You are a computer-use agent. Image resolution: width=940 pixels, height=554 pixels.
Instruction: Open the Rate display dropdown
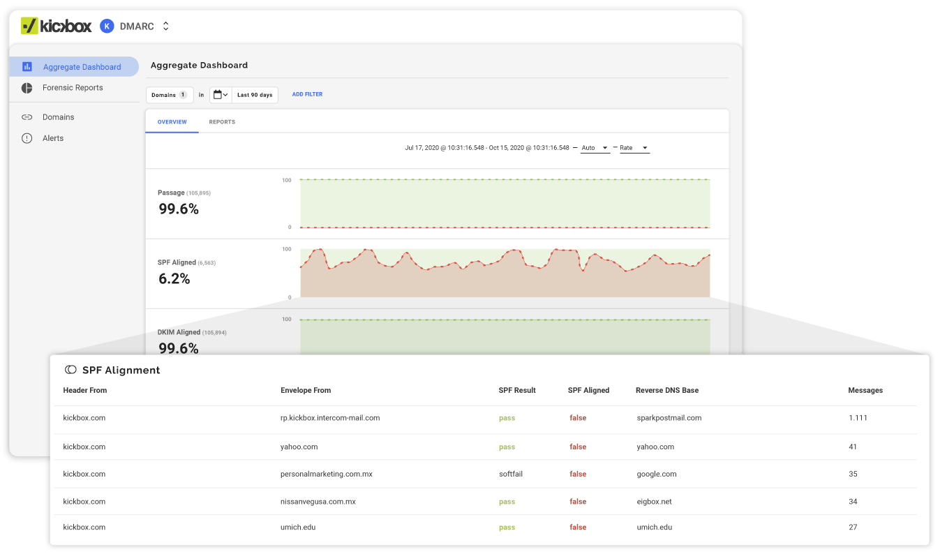[x=634, y=148]
